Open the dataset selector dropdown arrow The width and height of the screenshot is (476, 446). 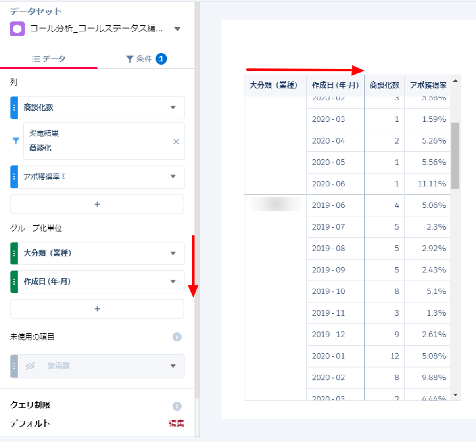pyautogui.click(x=177, y=29)
